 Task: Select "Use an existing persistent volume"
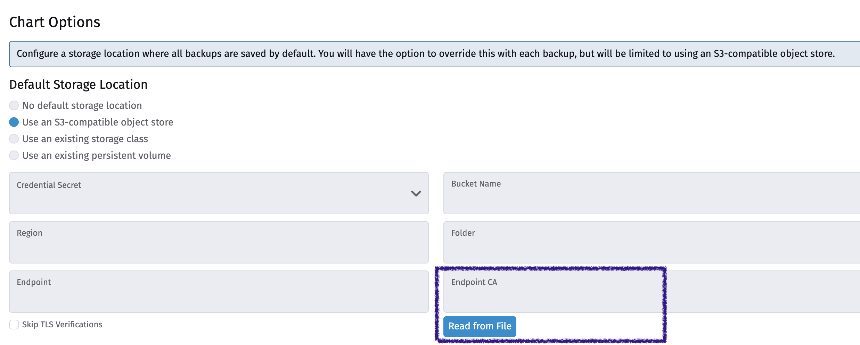[x=14, y=155]
